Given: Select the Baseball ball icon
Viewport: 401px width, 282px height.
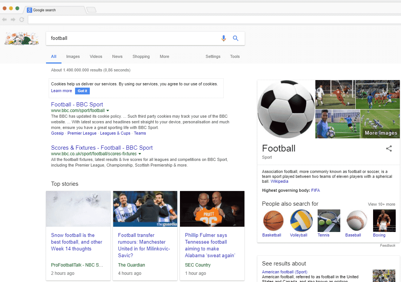Looking at the screenshot, I should click(356, 221).
